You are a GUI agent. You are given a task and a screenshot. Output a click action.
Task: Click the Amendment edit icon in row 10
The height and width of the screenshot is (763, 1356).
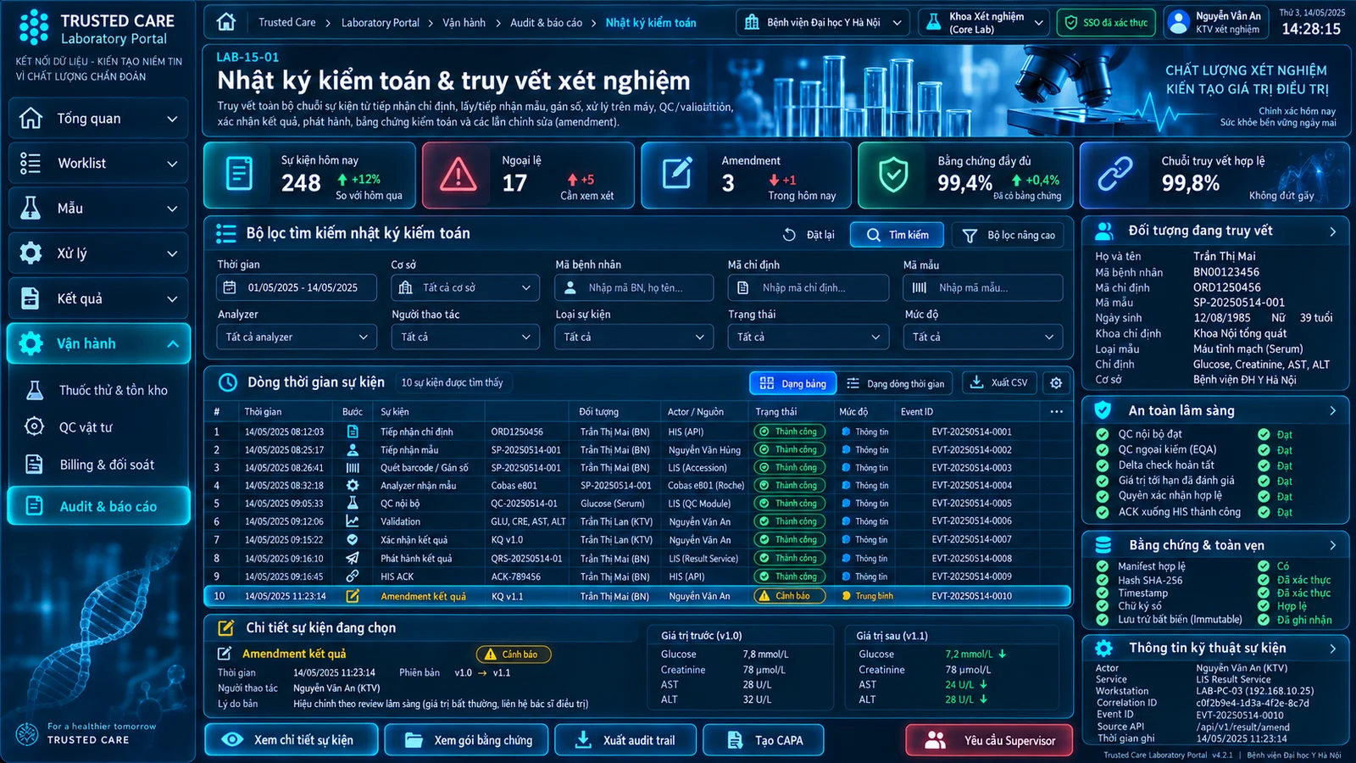(x=353, y=596)
